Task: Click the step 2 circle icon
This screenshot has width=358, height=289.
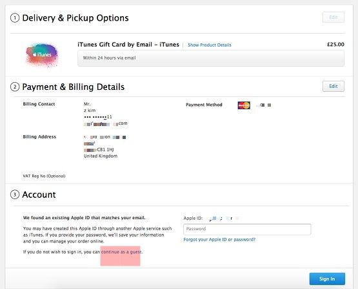Action: (x=15, y=87)
